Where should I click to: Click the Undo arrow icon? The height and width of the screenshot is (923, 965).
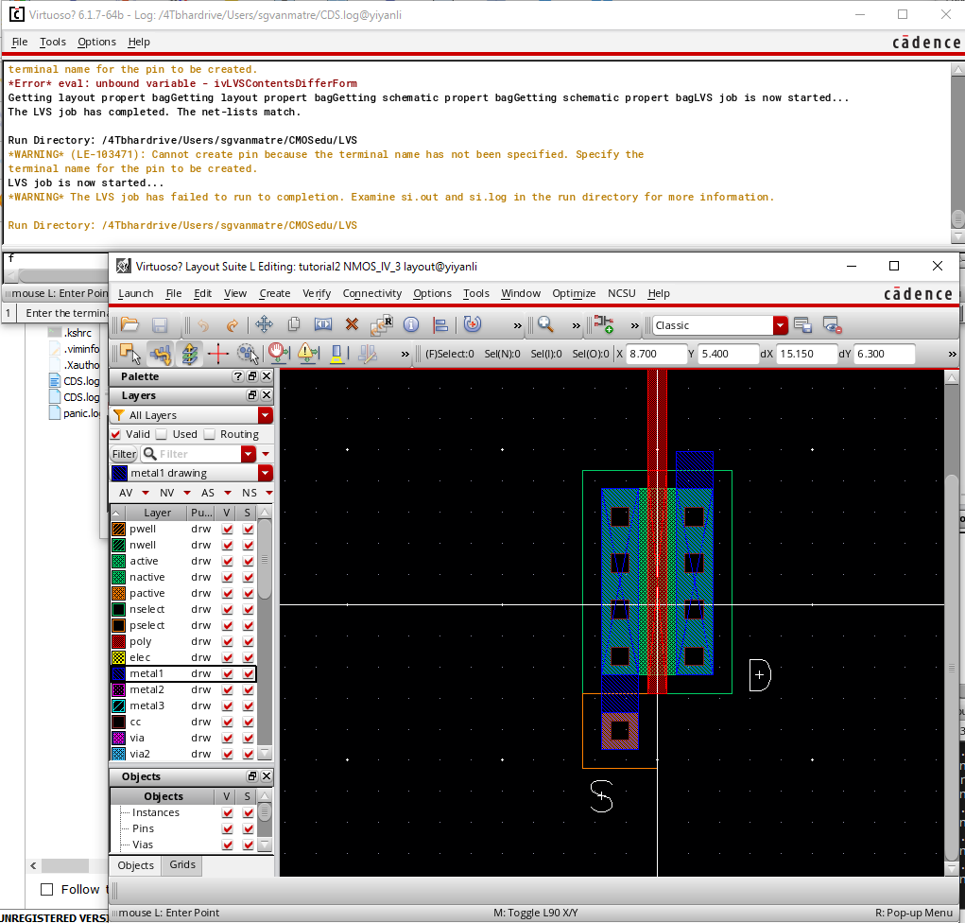pos(203,324)
